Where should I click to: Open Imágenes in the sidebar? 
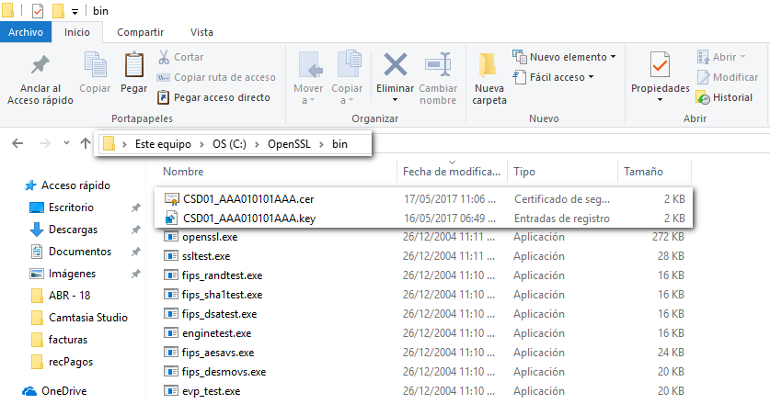72,274
